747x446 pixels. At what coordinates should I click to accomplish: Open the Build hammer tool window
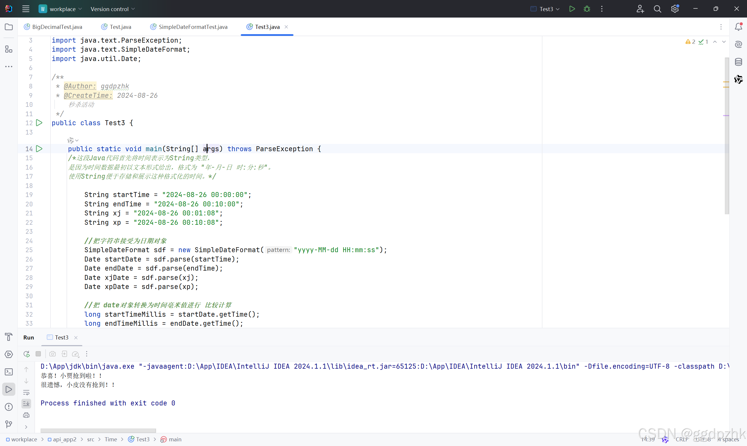tap(9, 337)
